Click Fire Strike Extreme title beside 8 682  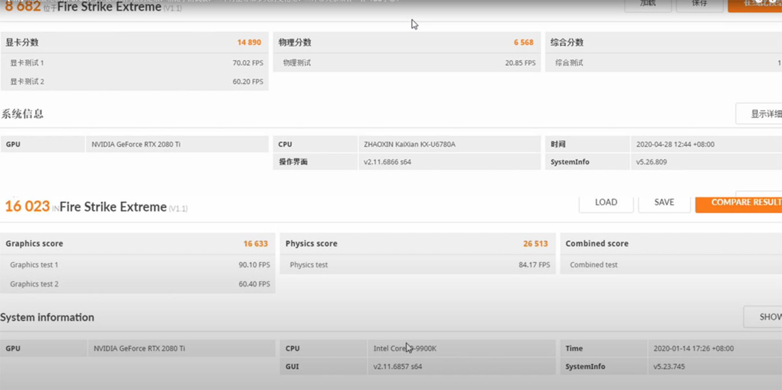point(109,7)
